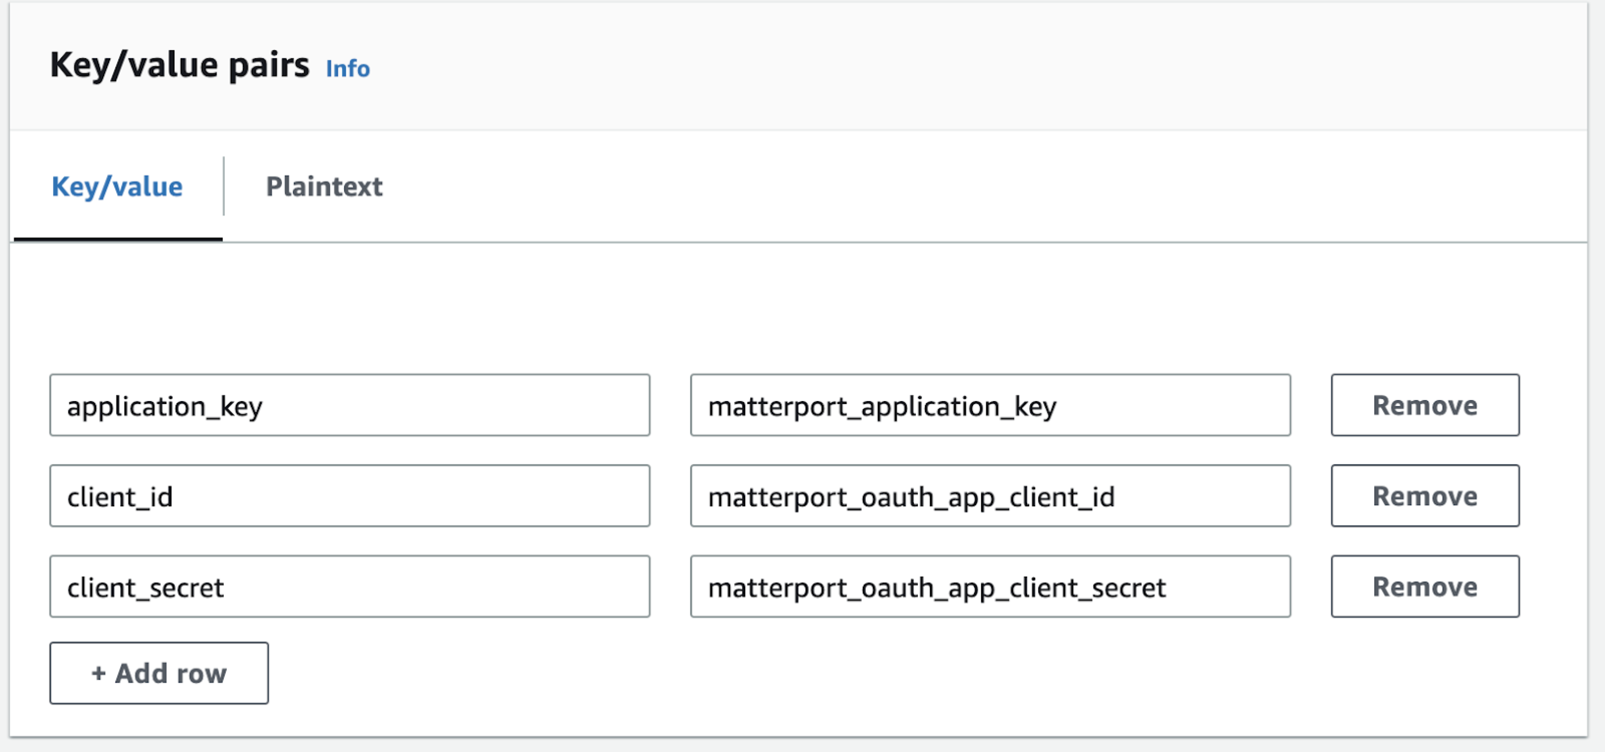Remove the application_key row

[x=1424, y=405]
